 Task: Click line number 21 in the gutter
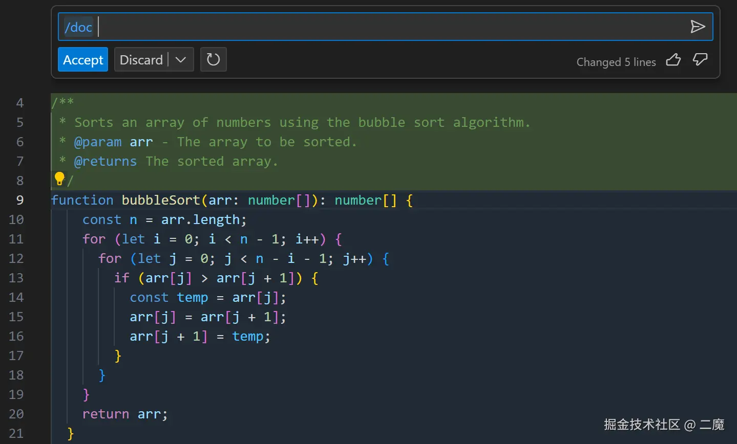tap(16, 433)
